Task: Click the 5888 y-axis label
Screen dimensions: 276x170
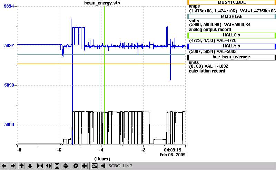Action: (9, 125)
